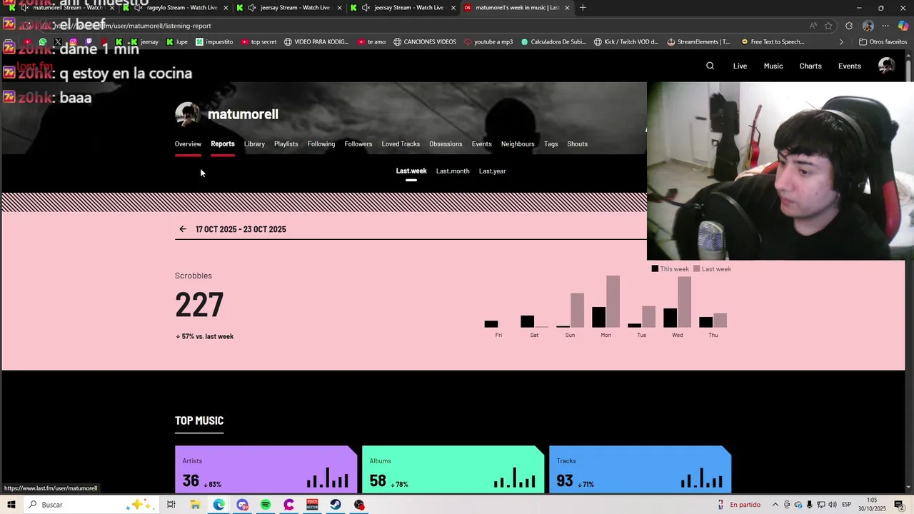
Task: Open the Obsessions tab
Action: click(446, 144)
